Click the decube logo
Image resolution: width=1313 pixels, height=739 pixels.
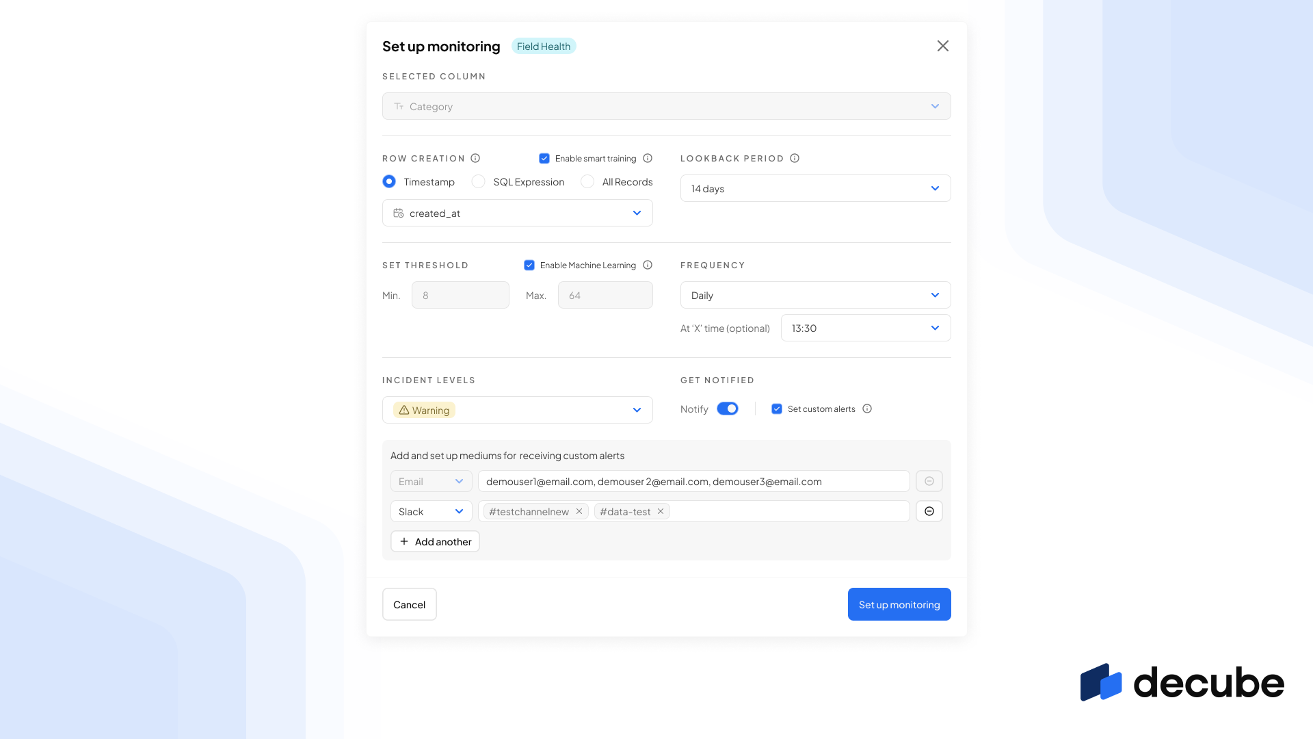(x=1182, y=682)
